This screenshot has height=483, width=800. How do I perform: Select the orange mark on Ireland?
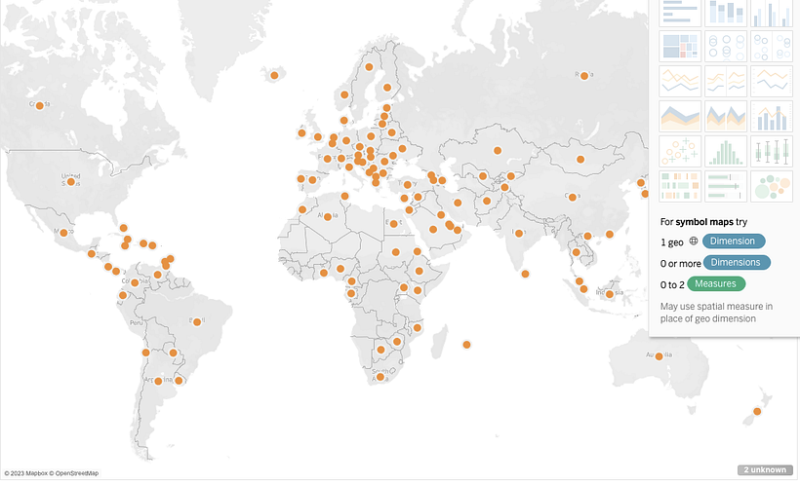pos(301,133)
